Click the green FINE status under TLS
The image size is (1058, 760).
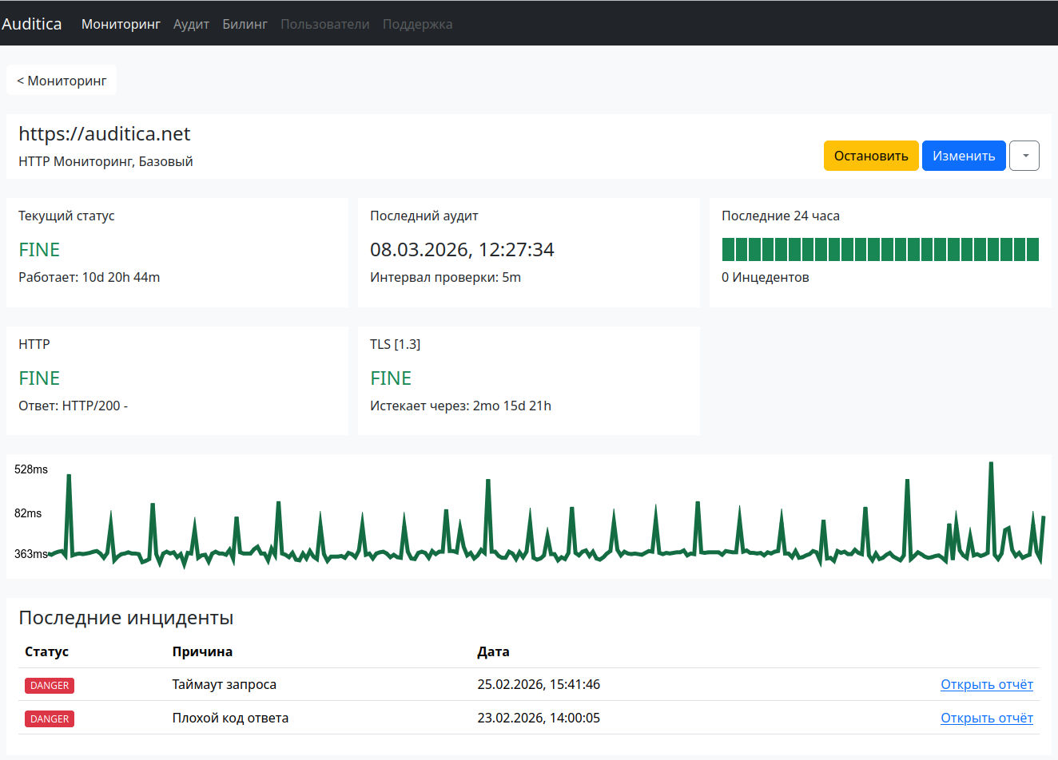tap(391, 378)
